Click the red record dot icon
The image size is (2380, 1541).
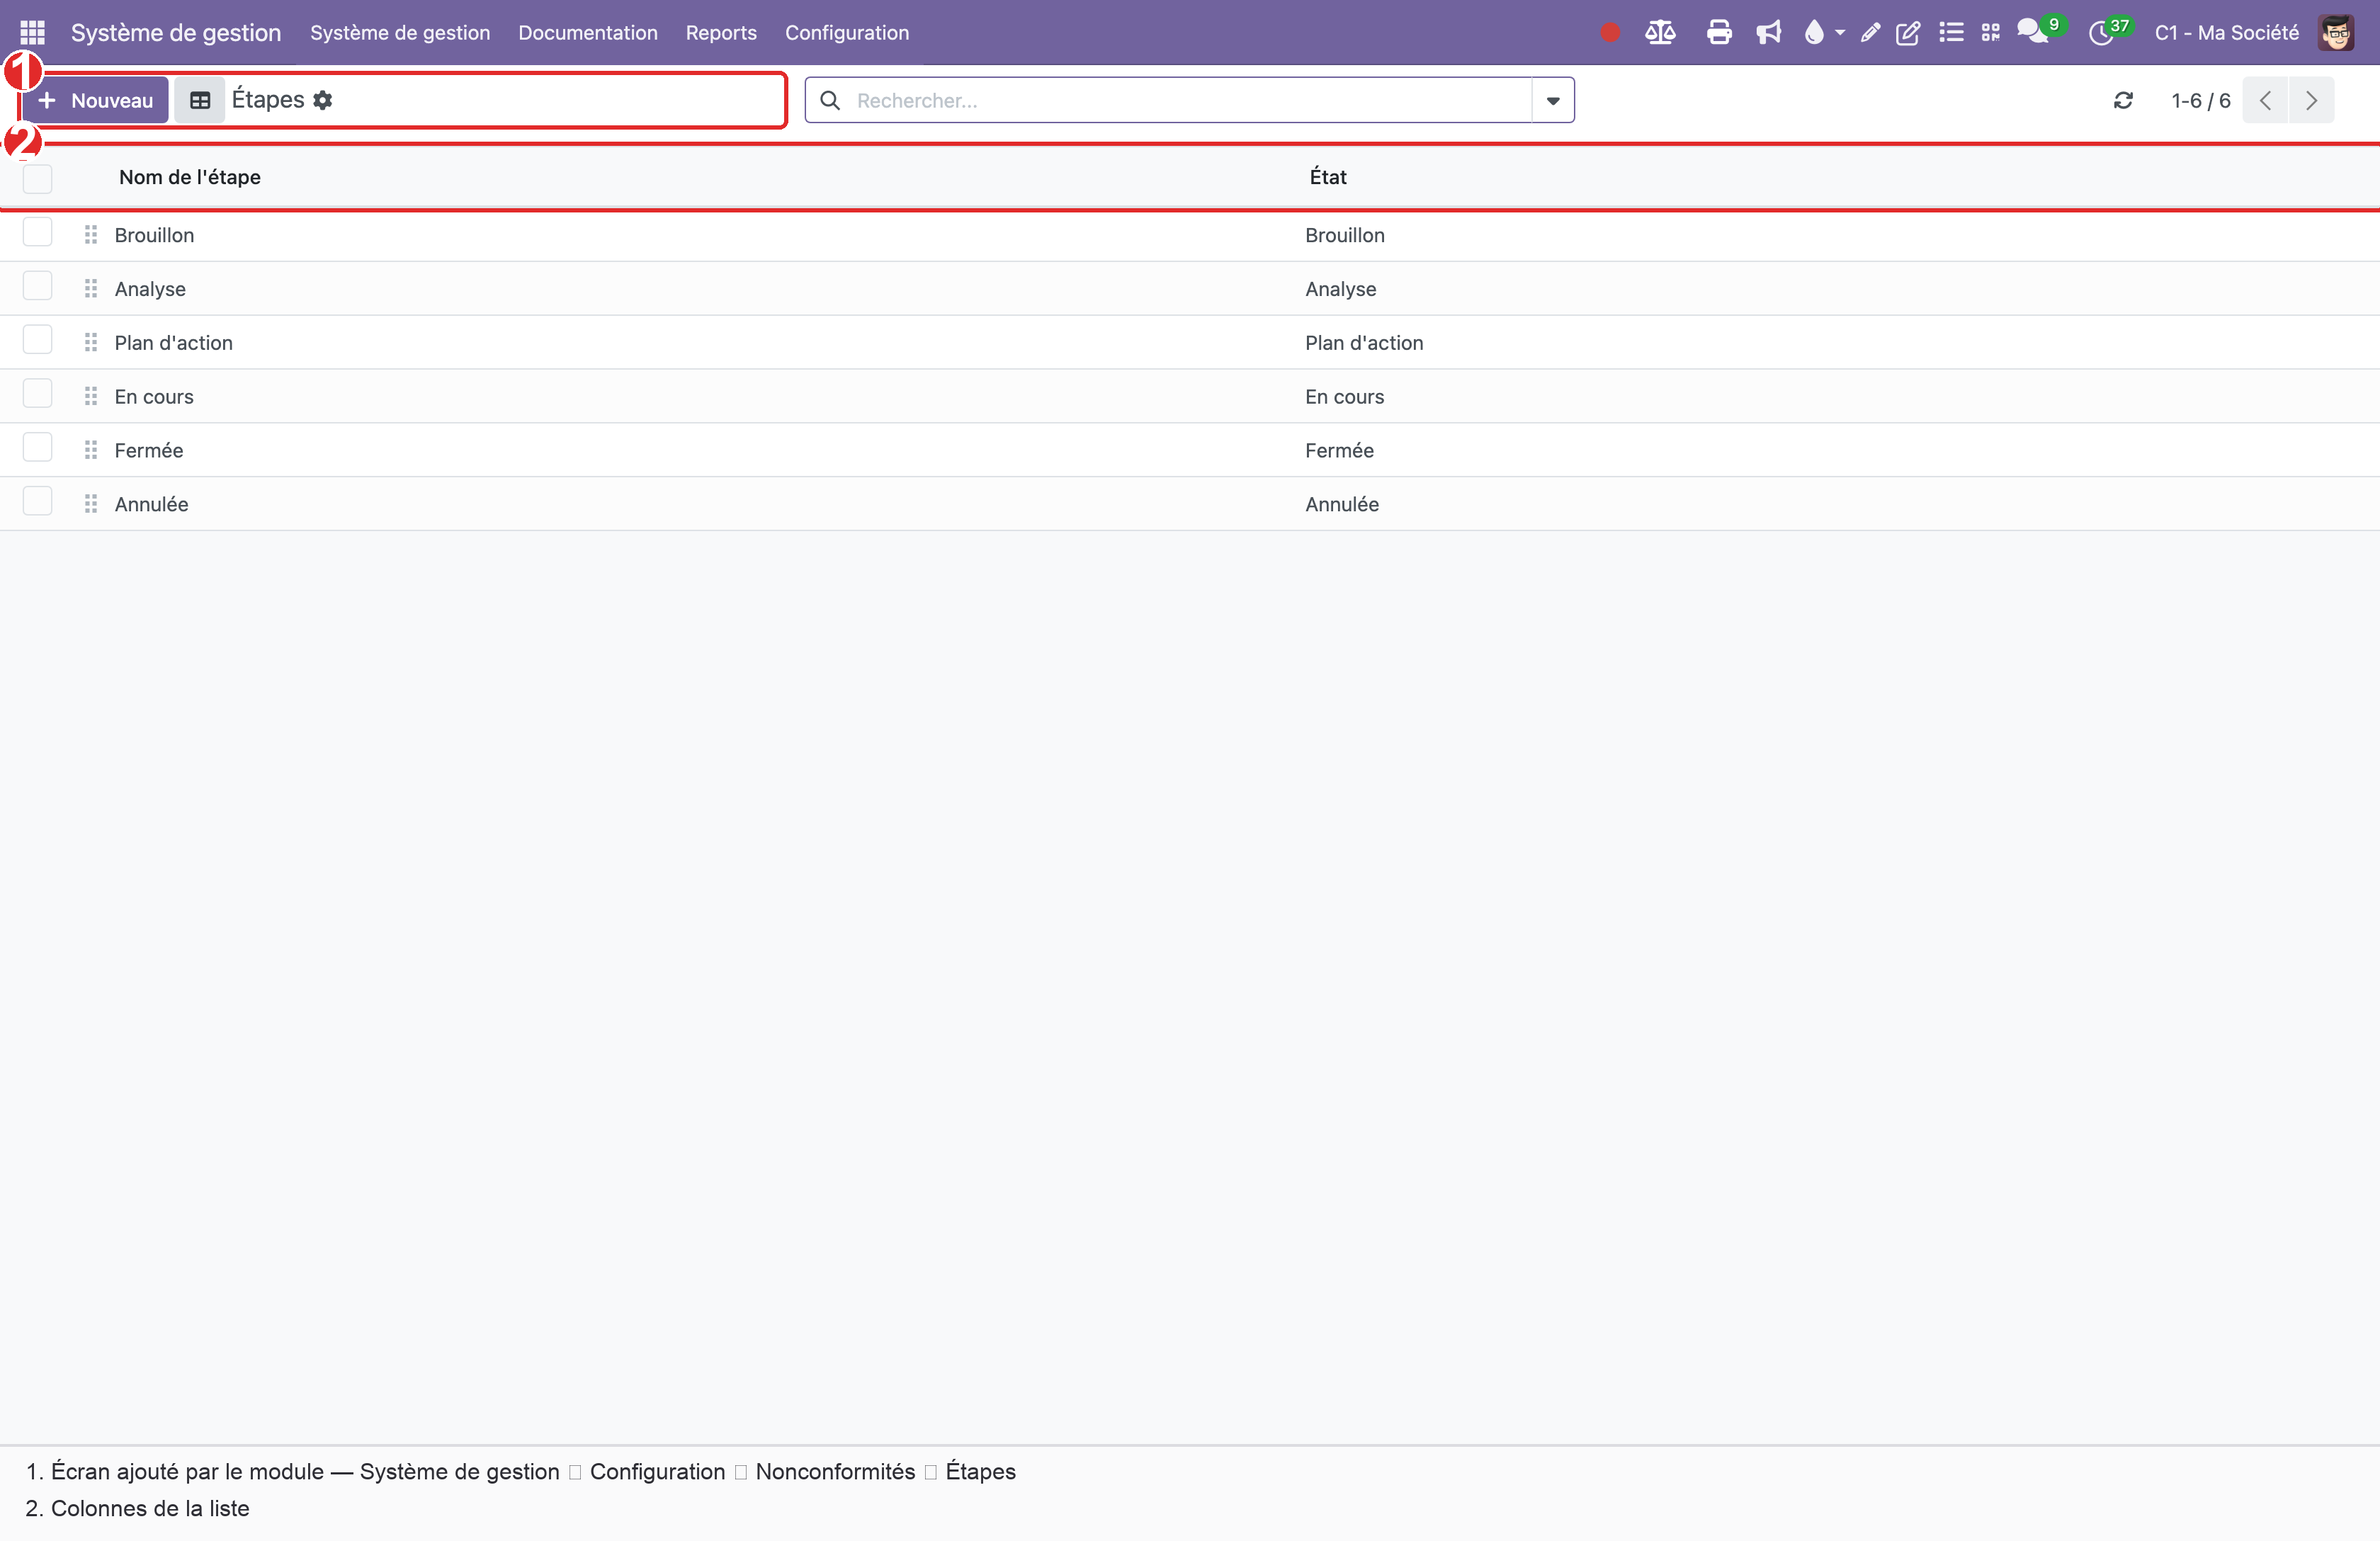tap(1609, 33)
